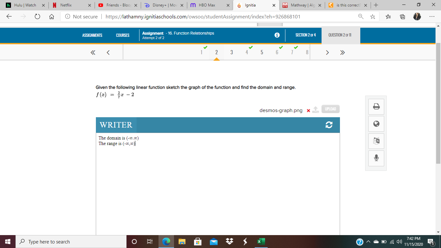Go to next question arrow
This screenshot has width=441, height=248.
(x=327, y=52)
